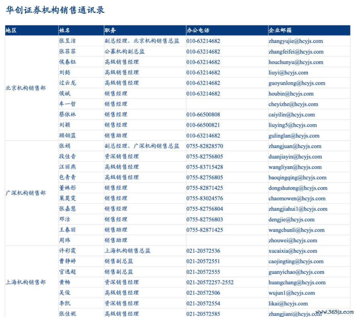Select the name 曹静婷
The image size is (356, 317).
point(68,261)
